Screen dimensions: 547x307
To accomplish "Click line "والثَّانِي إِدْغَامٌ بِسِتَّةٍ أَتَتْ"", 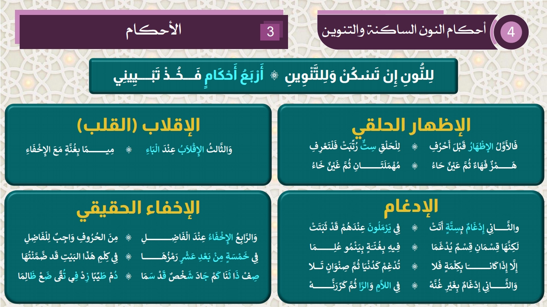I will coord(473,228).
